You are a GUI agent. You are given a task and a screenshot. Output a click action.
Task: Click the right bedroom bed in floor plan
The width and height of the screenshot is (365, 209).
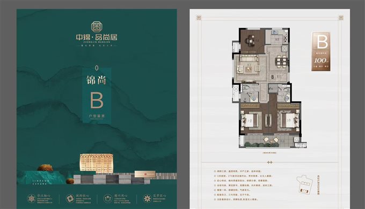pos(289,120)
